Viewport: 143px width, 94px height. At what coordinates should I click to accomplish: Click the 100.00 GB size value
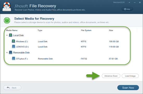pos(114,41)
